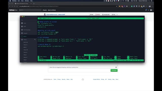Viewport: 162px width, 91px height.
Task: Click the gist Delete button
Action: tap(98, 15)
